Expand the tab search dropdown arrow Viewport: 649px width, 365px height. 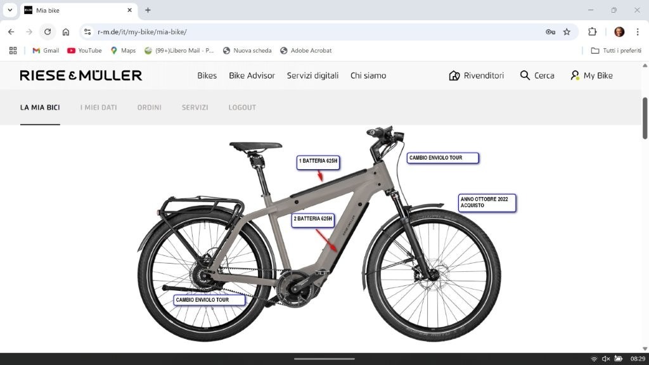pos(10,10)
